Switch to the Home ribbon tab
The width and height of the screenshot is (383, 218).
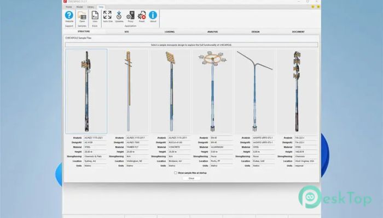[69, 7]
